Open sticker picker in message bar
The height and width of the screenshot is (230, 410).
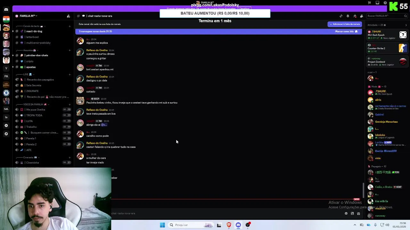[352, 213]
